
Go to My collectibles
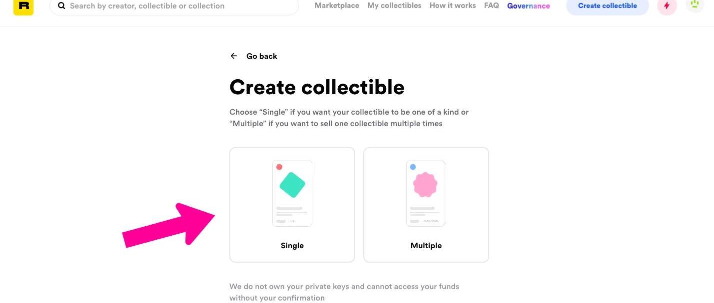[394, 5]
